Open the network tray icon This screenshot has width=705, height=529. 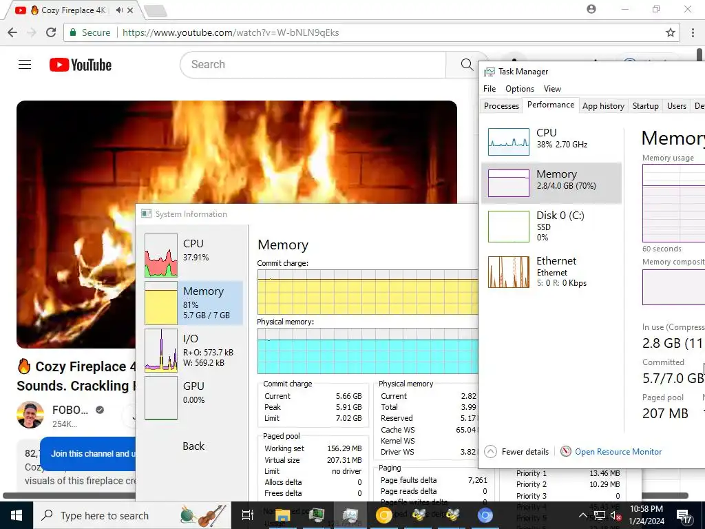click(600, 515)
